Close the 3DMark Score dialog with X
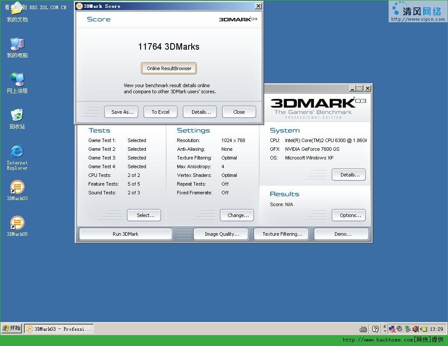Viewport: 448px width, 346px height. (x=258, y=6)
